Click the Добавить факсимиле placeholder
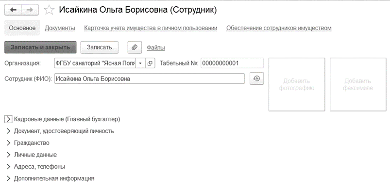 click(358, 84)
